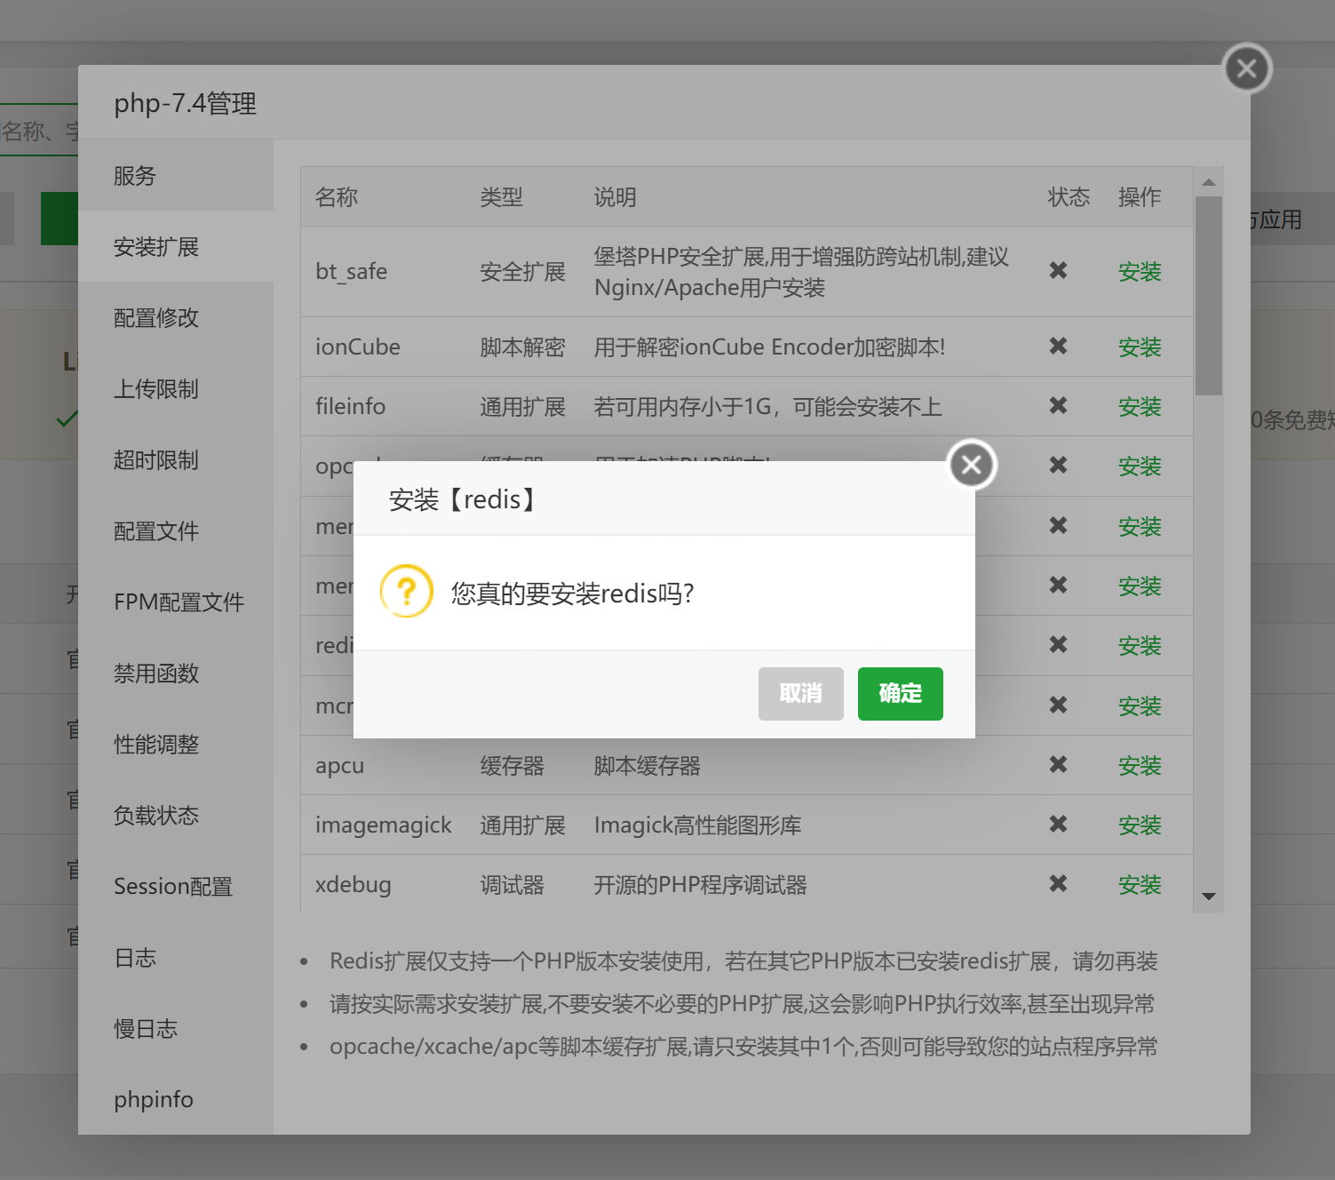View the phpinfo sidebar tab
The image size is (1335, 1180).
tap(154, 1099)
